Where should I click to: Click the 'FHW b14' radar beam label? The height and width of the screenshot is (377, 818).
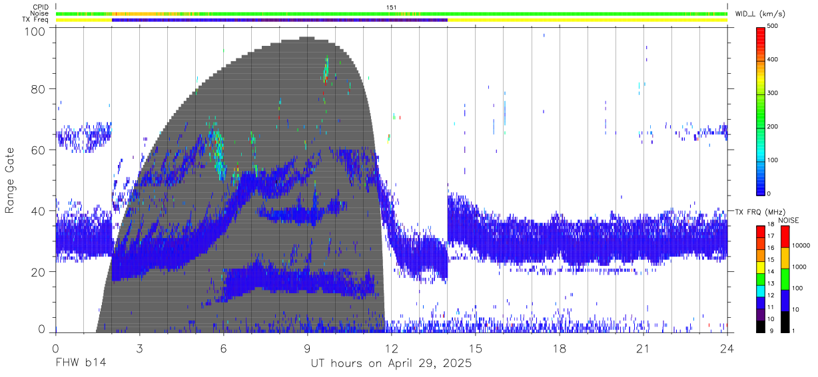click(81, 364)
